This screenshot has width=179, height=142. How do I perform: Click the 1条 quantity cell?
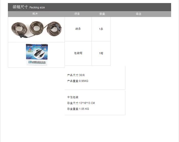click(101, 29)
